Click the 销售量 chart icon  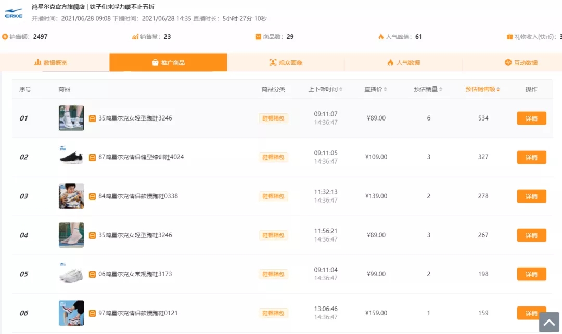135,37
